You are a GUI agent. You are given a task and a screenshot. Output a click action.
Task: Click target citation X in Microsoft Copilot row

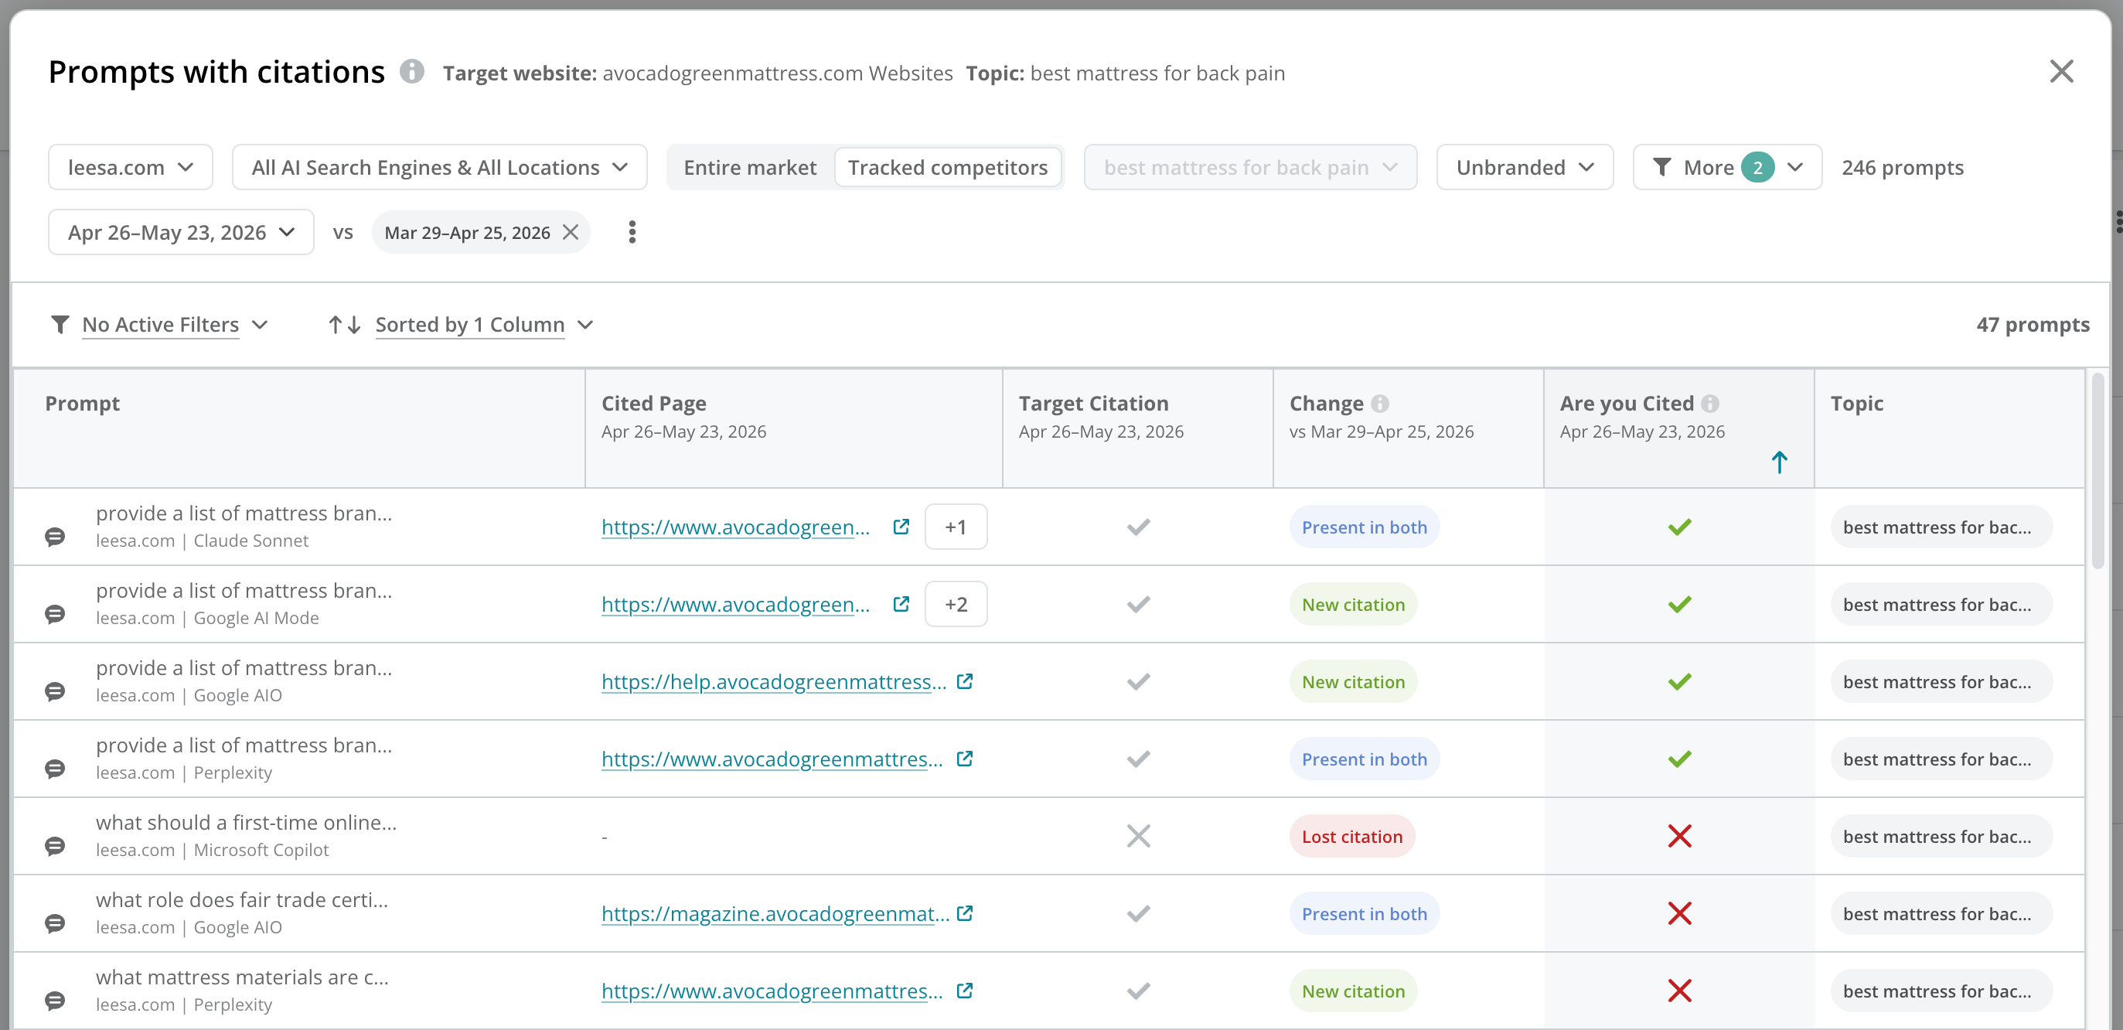(1138, 837)
